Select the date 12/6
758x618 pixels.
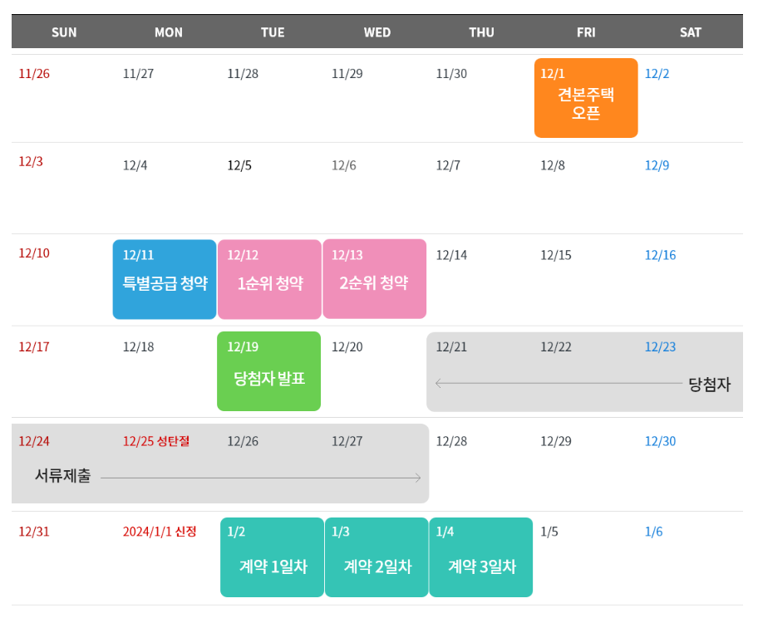tap(344, 166)
